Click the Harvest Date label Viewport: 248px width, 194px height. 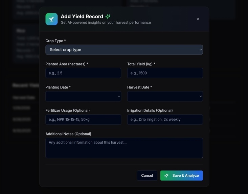click(139, 87)
